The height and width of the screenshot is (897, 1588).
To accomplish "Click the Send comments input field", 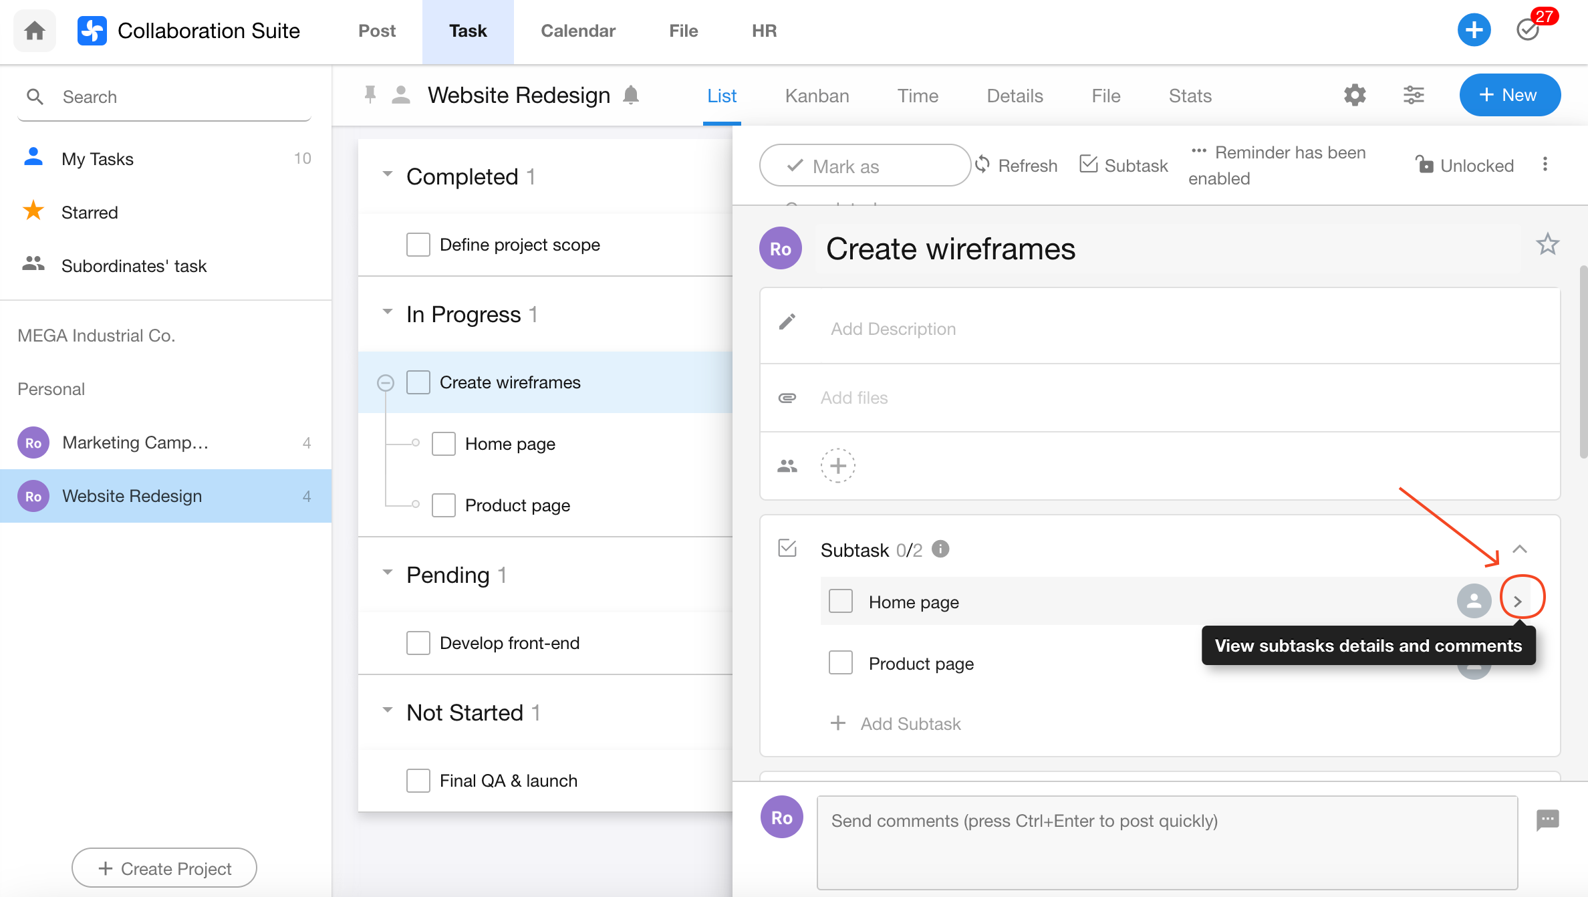I will 1166,842.
